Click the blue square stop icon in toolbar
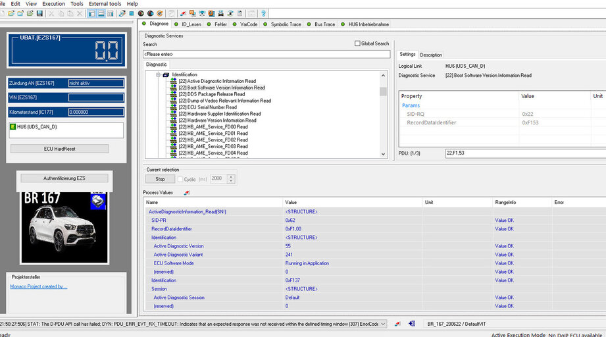606x337 pixels. 132,13
